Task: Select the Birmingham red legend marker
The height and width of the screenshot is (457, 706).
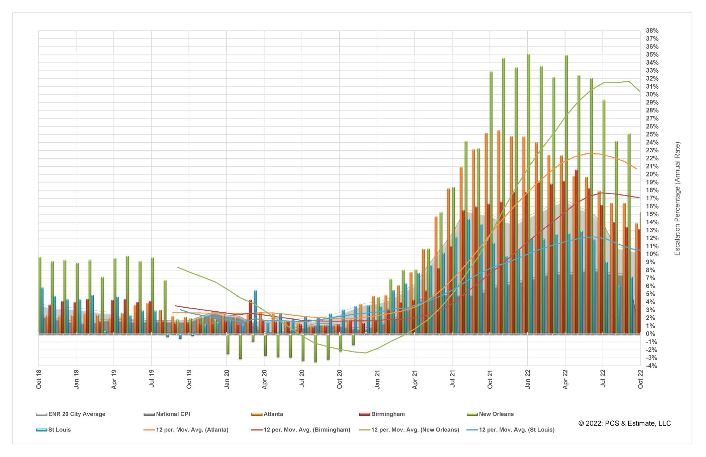Action: coord(365,414)
